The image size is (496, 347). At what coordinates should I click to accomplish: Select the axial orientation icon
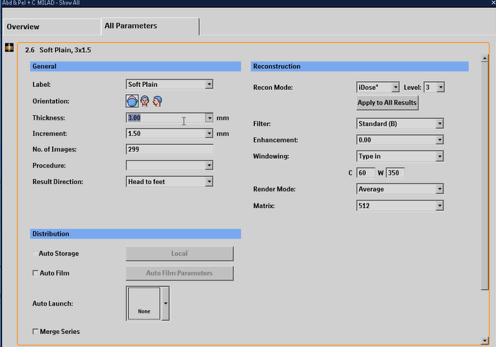(x=133, y=101)
